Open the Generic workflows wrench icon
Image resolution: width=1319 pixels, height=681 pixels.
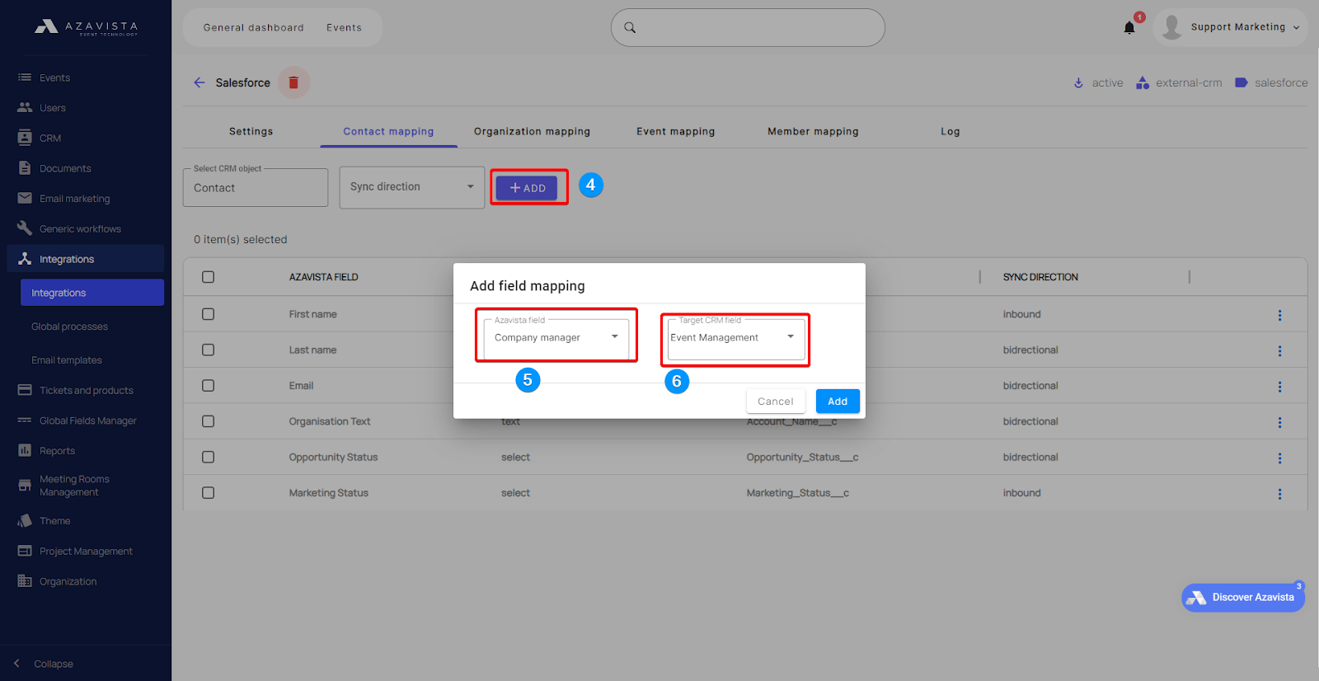click(25, 228)
